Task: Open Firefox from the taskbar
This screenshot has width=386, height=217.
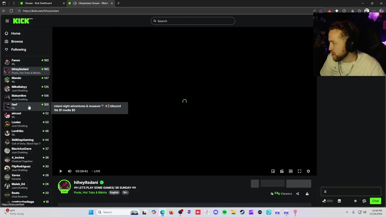Action: tap(171, 212)
